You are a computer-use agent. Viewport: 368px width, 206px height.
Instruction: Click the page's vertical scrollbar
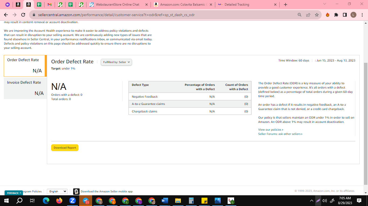point(366,123)
